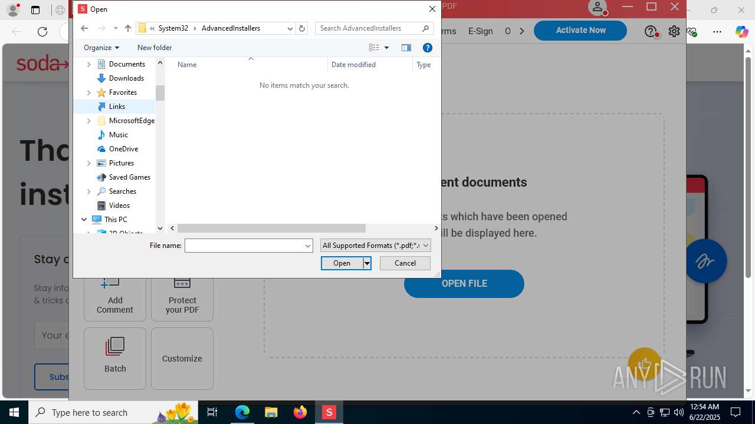Open the recent locations dropdown arrow
Image resolution: width=755 pixels, height=424 pixels.
116,28
